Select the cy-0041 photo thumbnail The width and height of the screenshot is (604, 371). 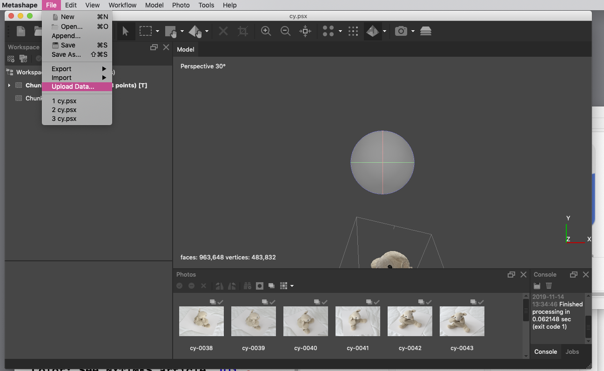click(357, 321)
